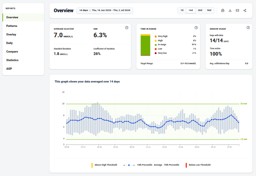The width and height of the screenshot is (256, 176).
Task: Click the 15th Percentile legend label
Action: click(x=144, y=165)
